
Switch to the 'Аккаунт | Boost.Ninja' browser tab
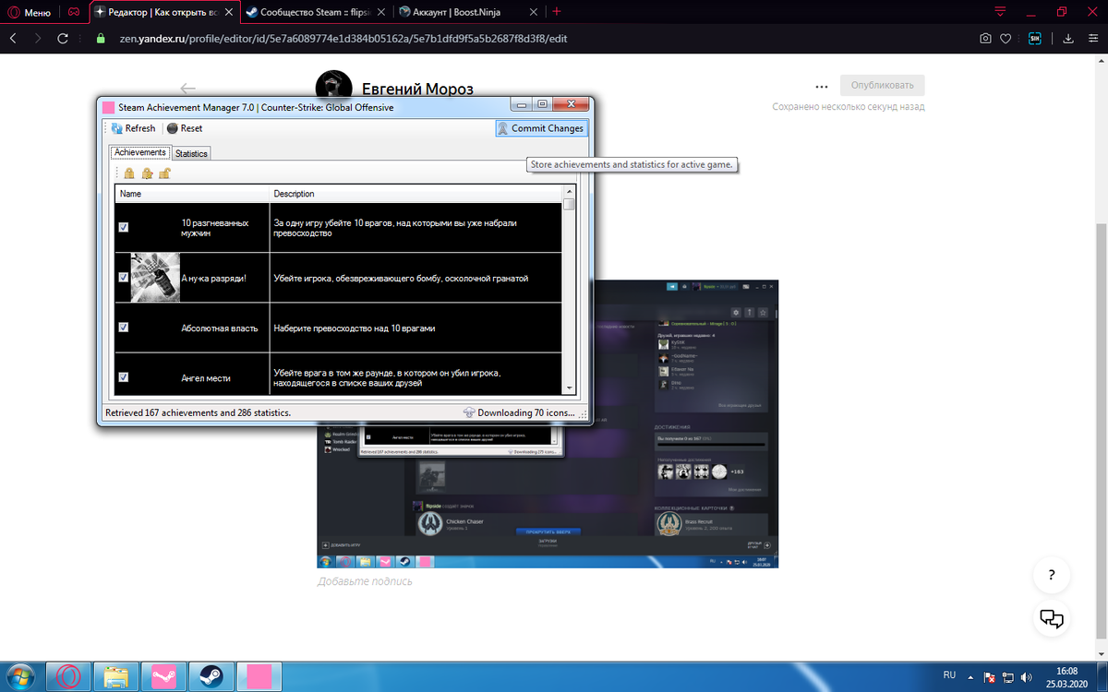(468, 13)
